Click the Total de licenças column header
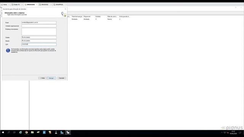244x137 pixels. coord(77,16)
